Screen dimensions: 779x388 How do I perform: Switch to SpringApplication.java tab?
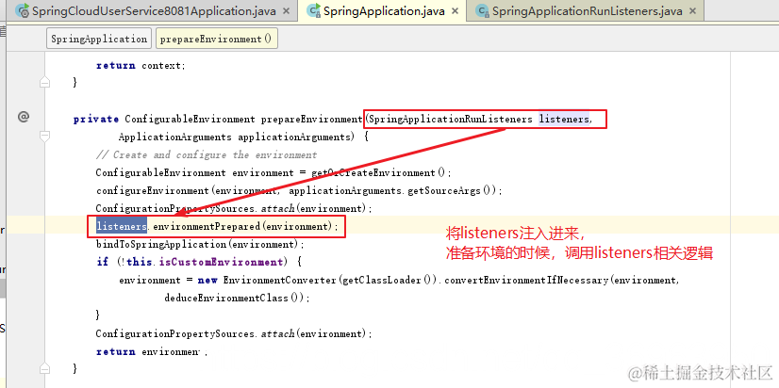tap(384, 11)
